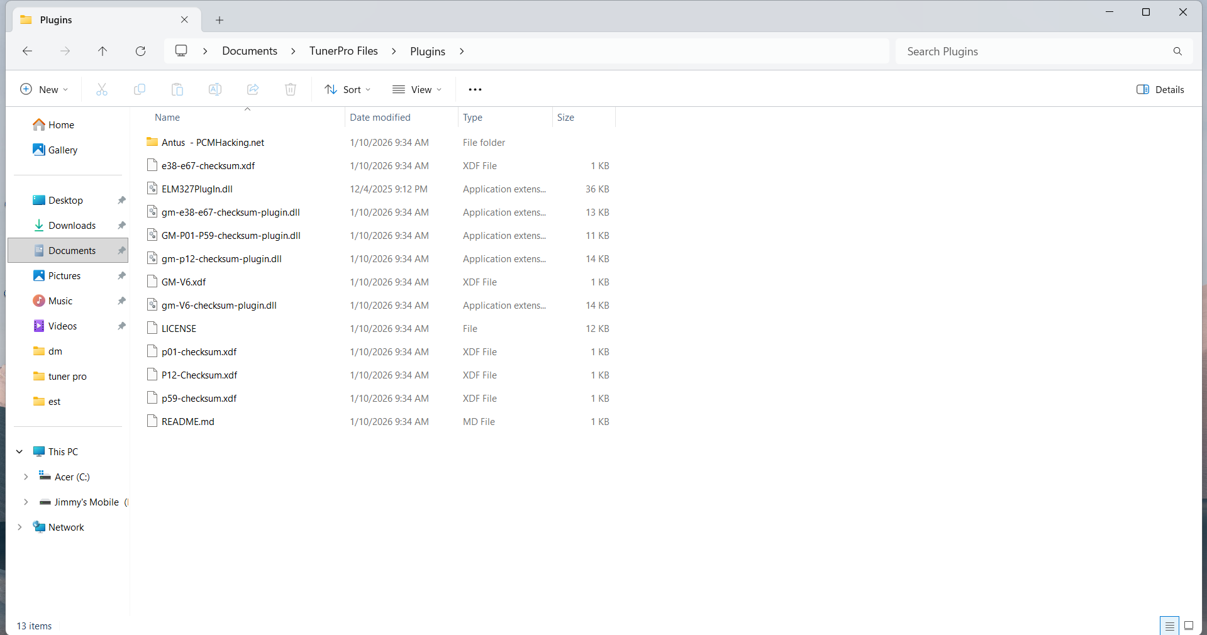The height and width of the screenshot is (635, 1207).
Task: Refresh the current folder view
Action: [x=141, y=51]
